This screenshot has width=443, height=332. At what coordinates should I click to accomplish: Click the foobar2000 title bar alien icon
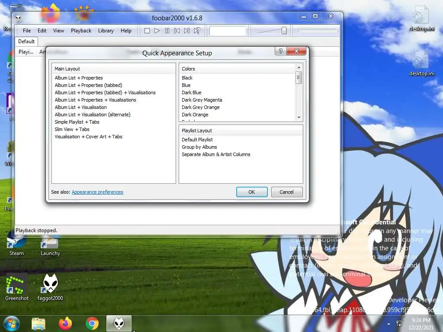pos(18,18)
